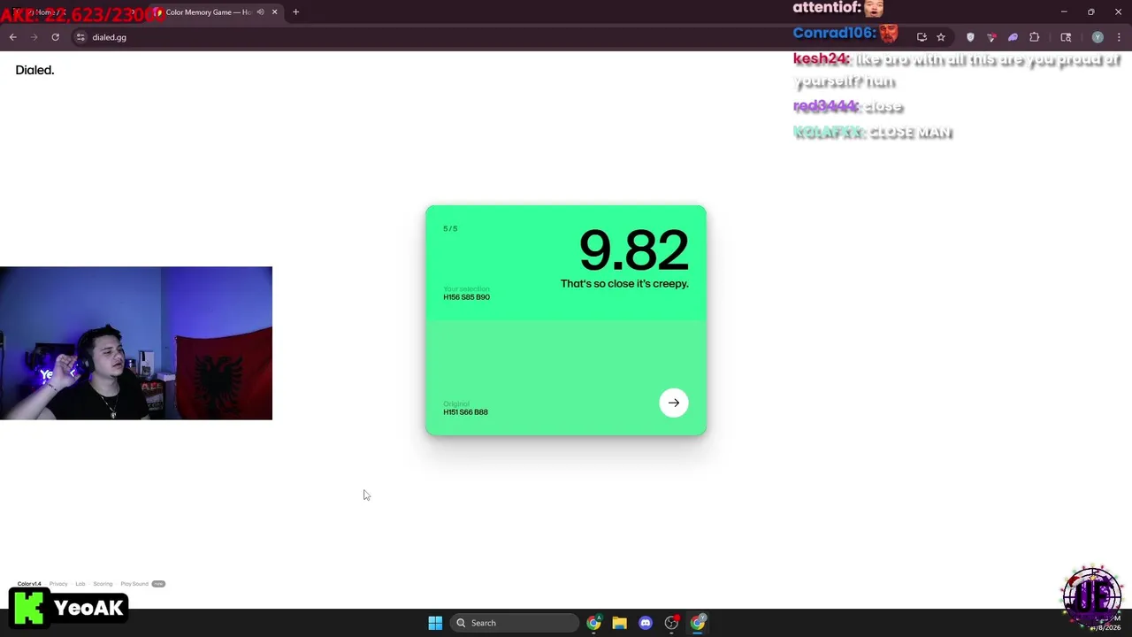The height and width of the screenshot is (637, 1132).
Task: Go back with the browser back arrow
Action: tap(12, 37)
